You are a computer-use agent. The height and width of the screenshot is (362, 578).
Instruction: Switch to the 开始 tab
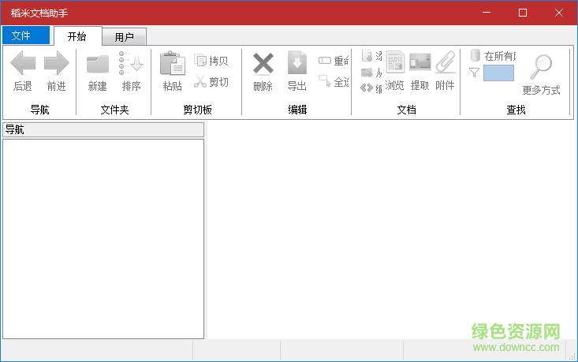click(x=77, y=36)
